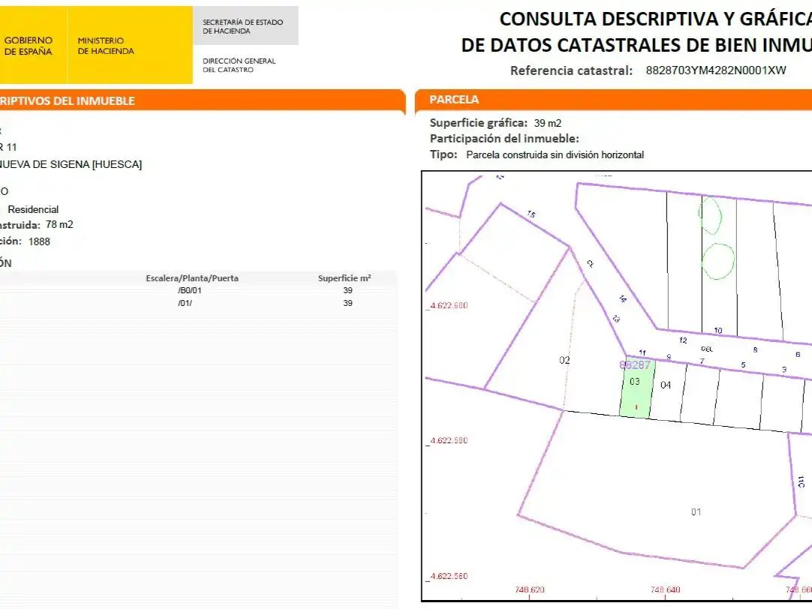Select the '78 m2' built surface value
812x609 pixels.
tap(59, 224)
